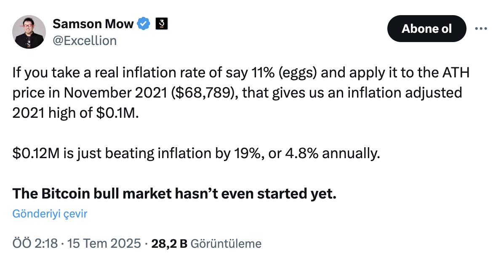This screenshot has width=501, height=265.
Task: Click the Samson Mow display name
Action: (x=93, y=24)
